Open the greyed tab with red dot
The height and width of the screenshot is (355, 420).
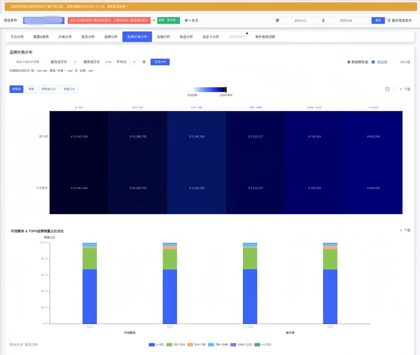[237, 37]
